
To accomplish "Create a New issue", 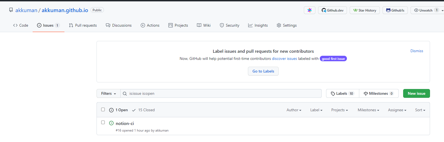I will [417, 93].
